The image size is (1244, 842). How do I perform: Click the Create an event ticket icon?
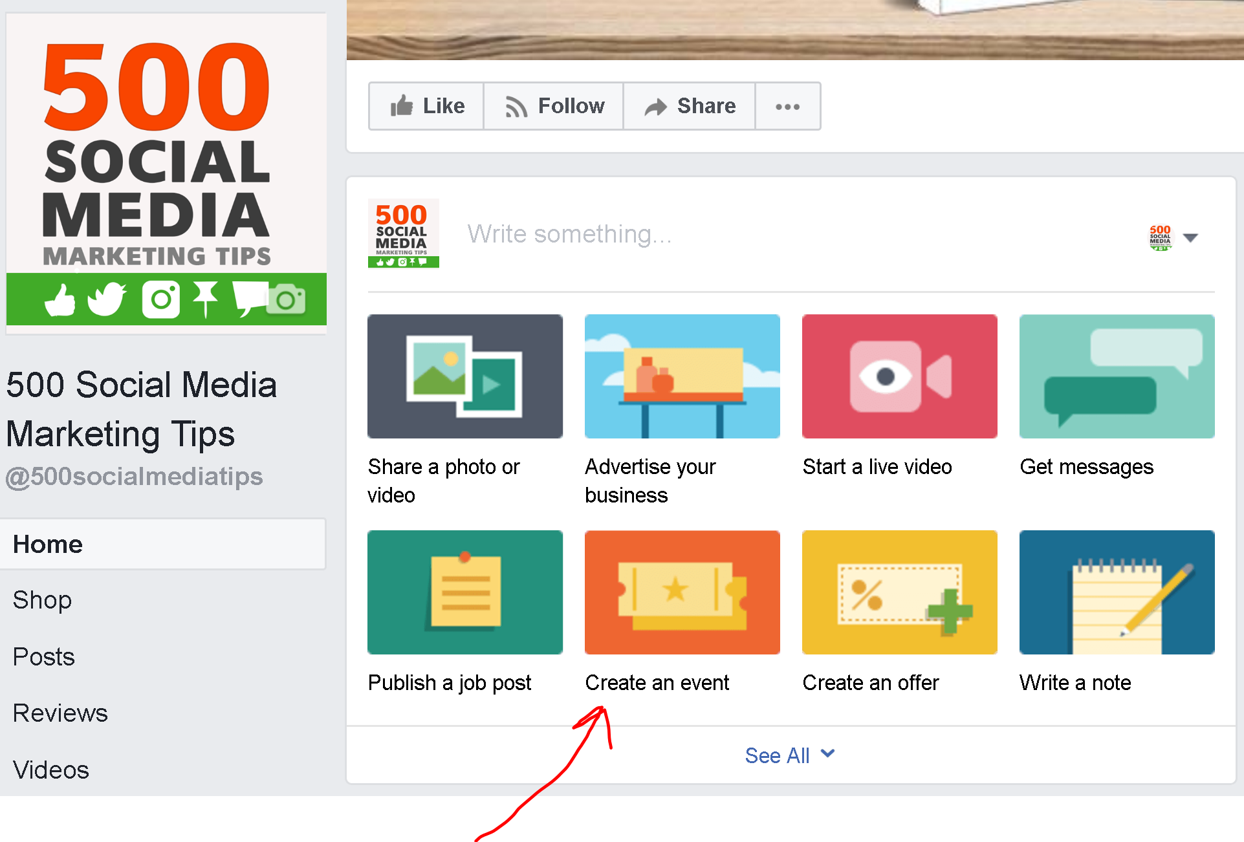pos(682,592)
